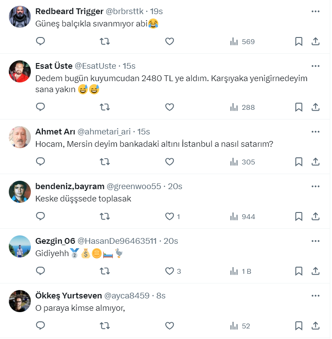Open Redbeard Trigger's avatar
Screen dimensions: 332x339
(x=20, y=17)
